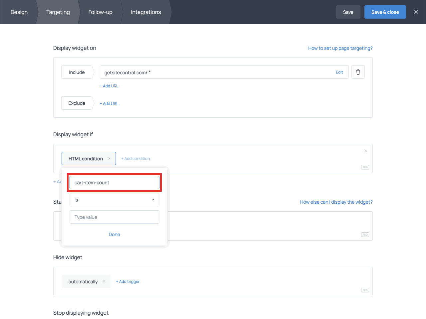The width and height of the screenshot is (426, 319).
Task: Remove the automatically hide trigger chip
Action: 104,281
